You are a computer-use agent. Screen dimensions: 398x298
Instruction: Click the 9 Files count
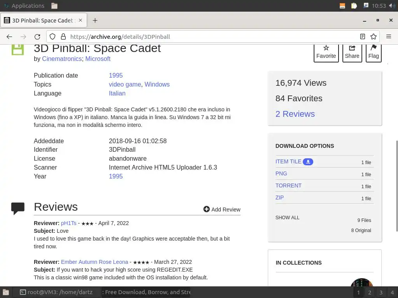[364, 220]
